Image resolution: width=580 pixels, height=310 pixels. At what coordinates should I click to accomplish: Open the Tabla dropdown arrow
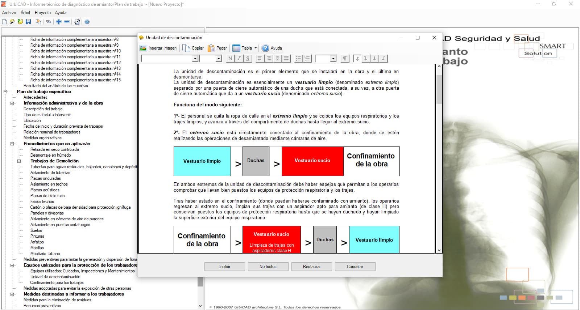256,48
